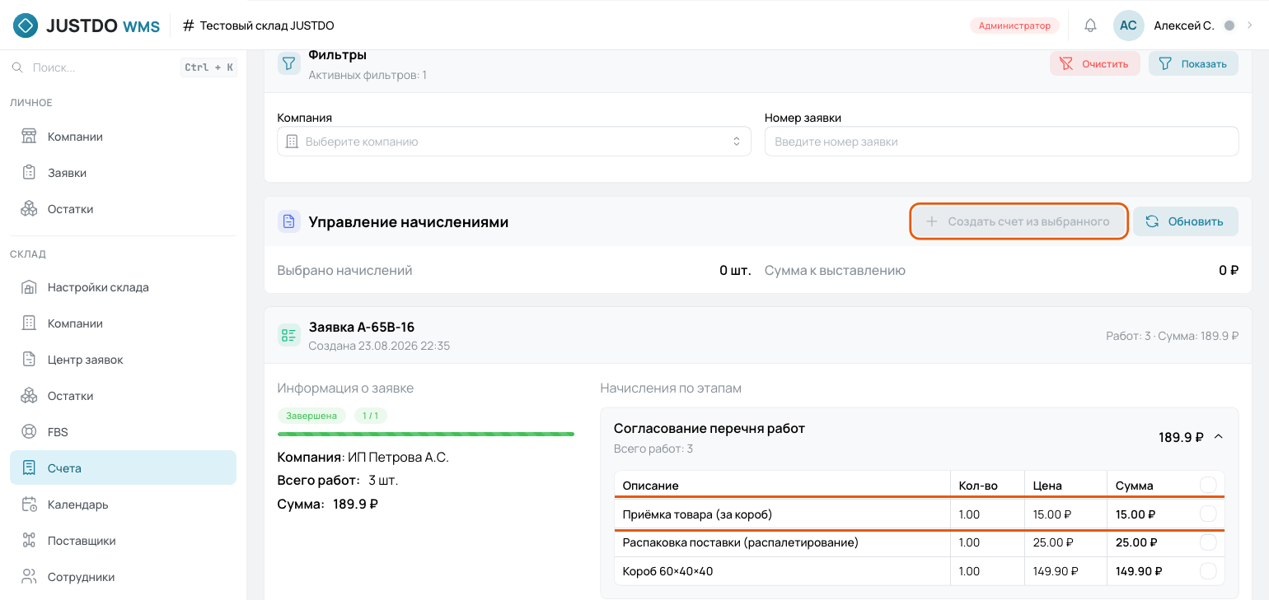Image resolution: width=1269 pixels, height=600 pixels.
Task: Click the Центр заявок document icon
Action: point(29,360)
